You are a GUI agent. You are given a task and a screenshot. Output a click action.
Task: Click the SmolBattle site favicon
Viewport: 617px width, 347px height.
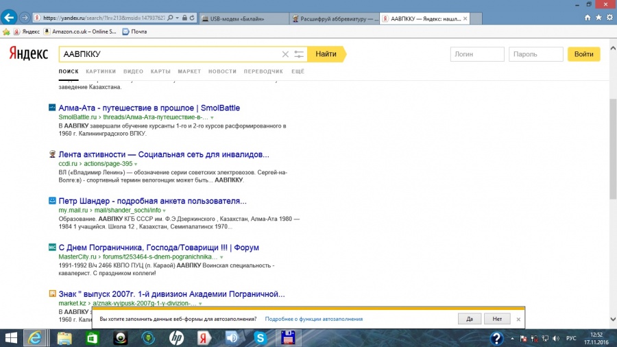52,108
